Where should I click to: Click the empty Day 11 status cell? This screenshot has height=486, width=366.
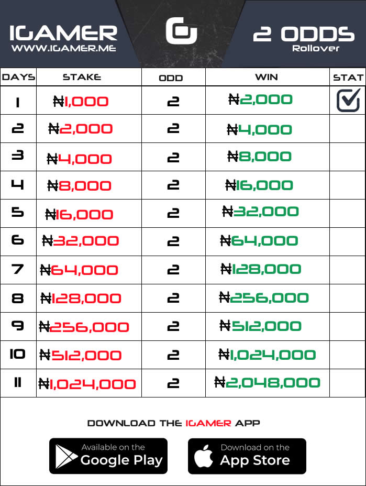[x=347, y=383]
